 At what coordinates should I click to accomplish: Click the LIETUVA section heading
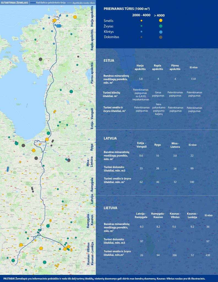tap(110, 208)
